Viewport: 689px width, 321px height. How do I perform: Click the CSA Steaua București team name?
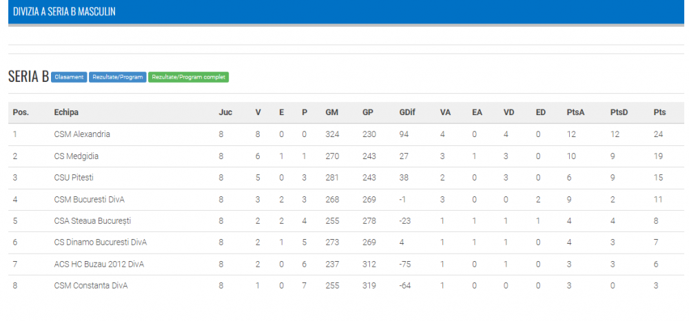[x=92, y=221]
